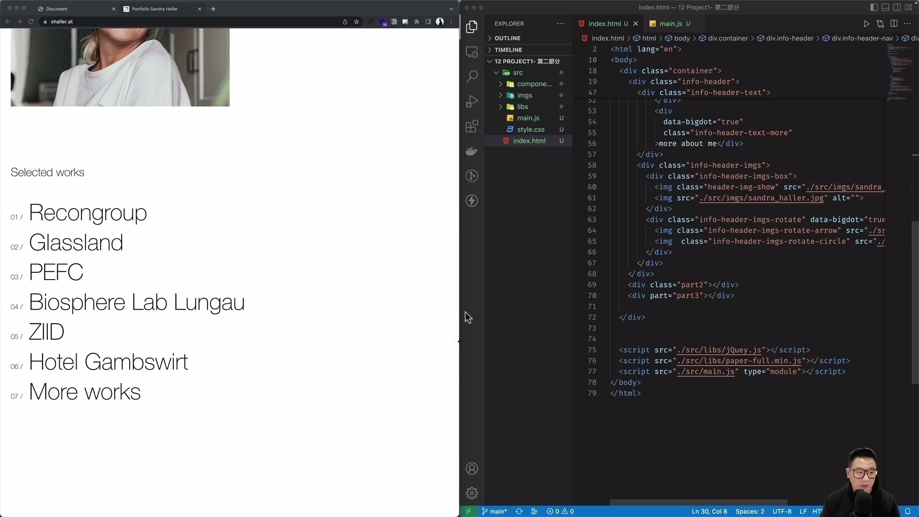Select the Run and Debug icon
919x517 pixels.
click(472, 101)
